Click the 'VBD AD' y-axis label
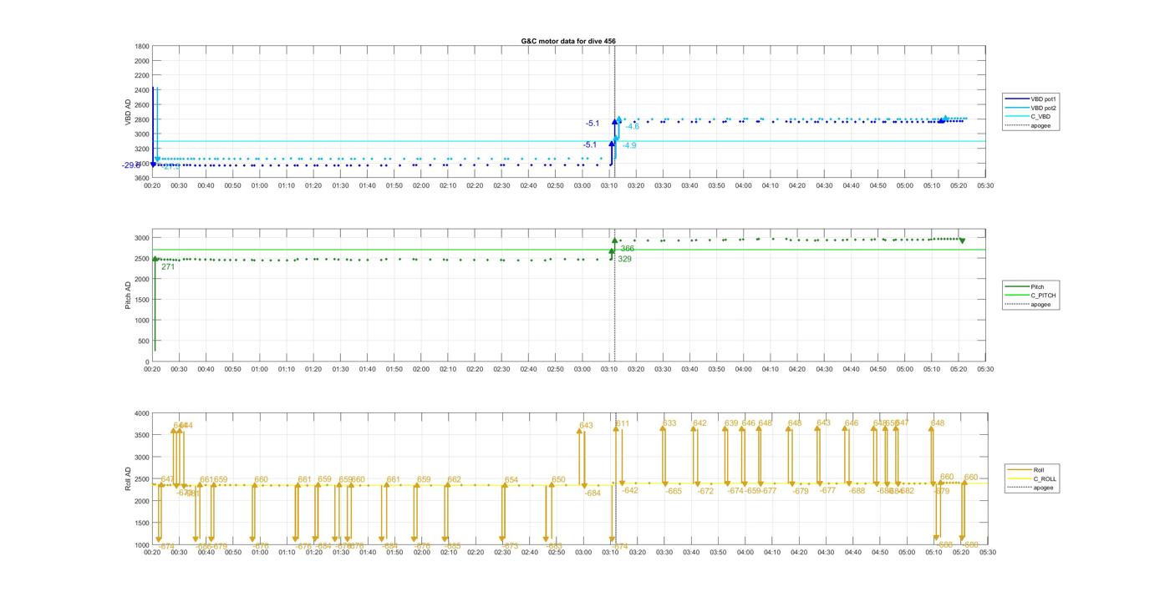The width and height of the screenshot is (1170, 612). tap(128, 112)
